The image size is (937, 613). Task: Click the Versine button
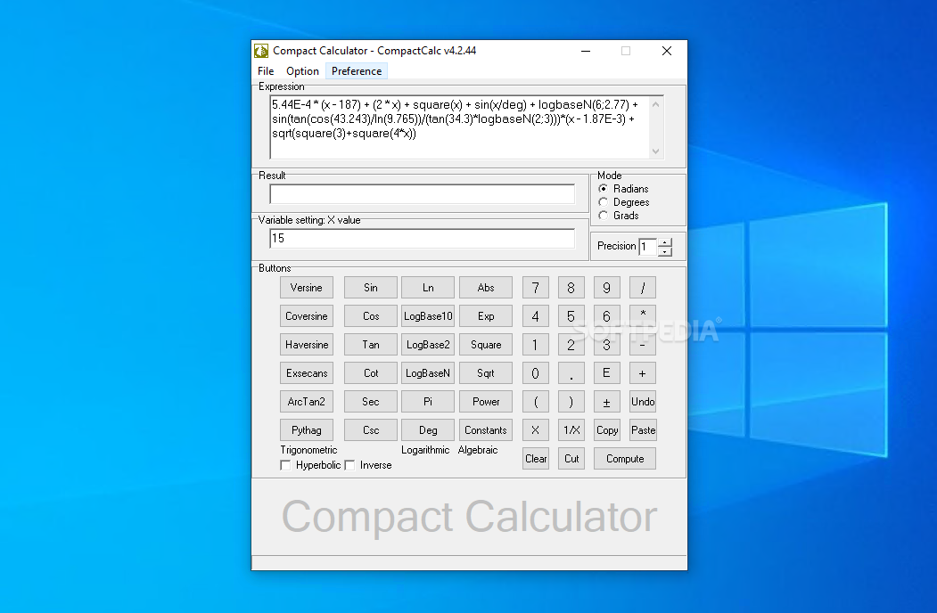pyautogui.click(x=307, y=288)
